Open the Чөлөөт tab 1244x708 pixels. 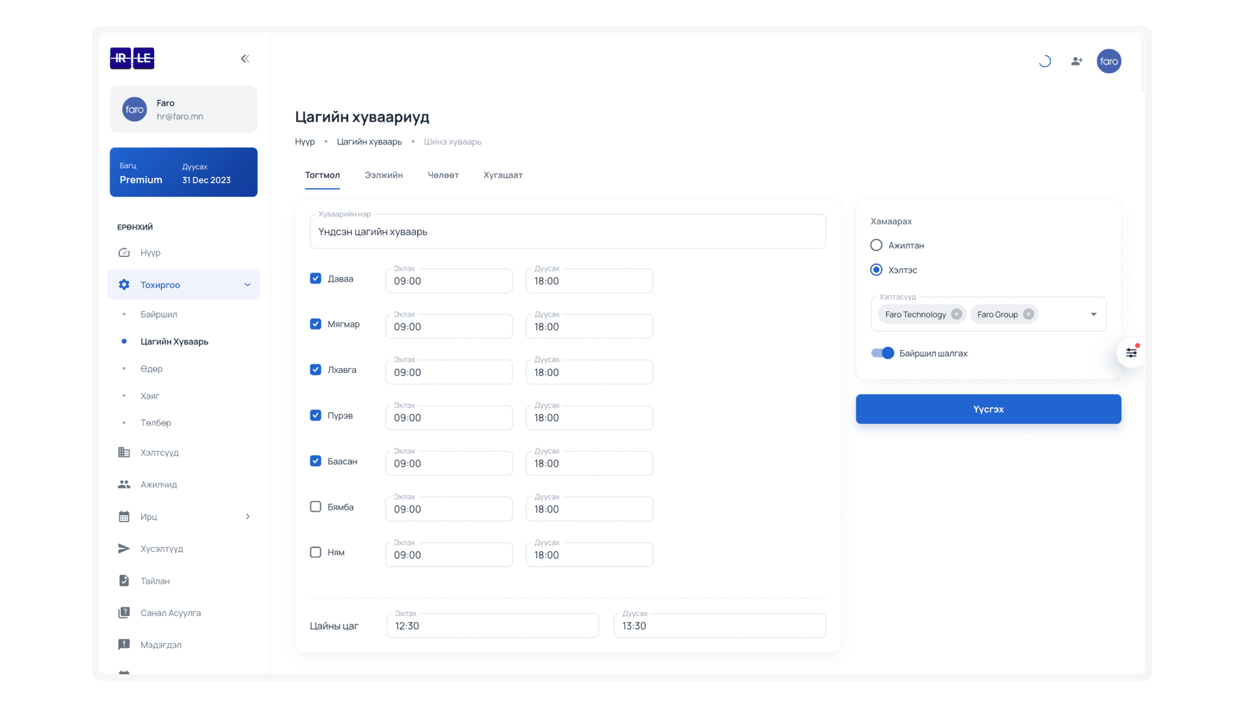(443, 175)
